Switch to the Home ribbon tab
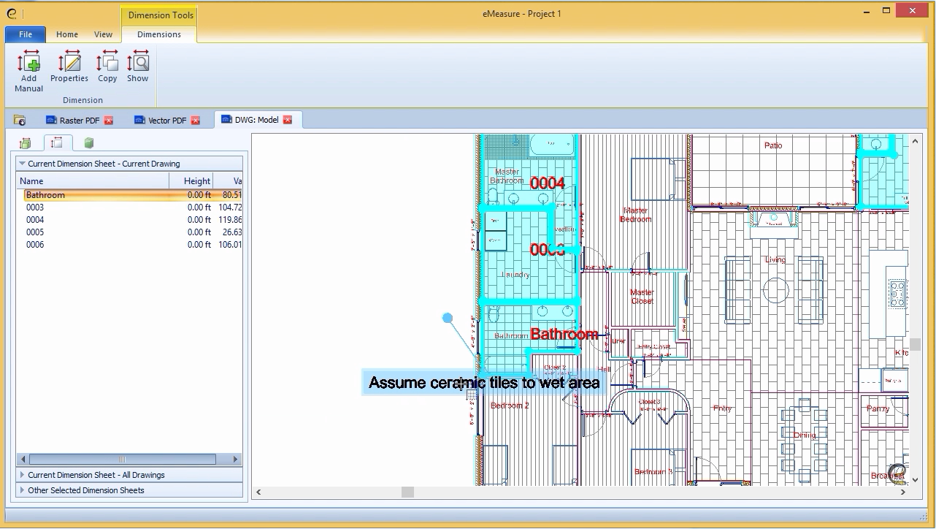 point(67,34)
